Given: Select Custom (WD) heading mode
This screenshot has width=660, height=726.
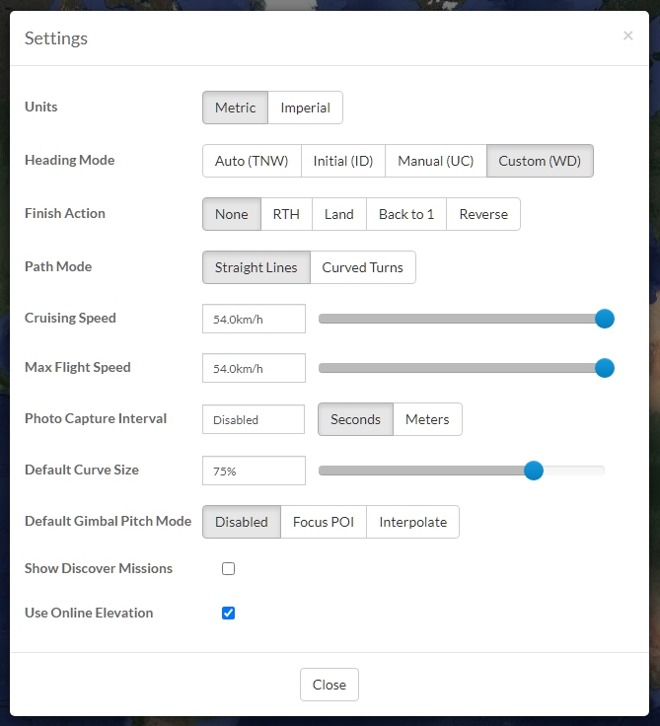Looking at the screenshot, I should (x=540, y=161).
